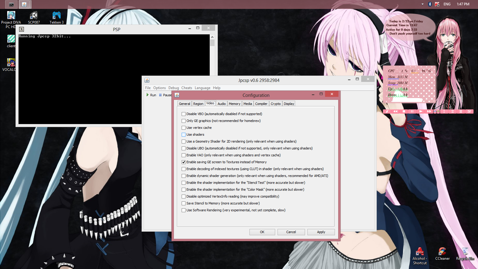Enable dynamic shader generation
The height and width of the screenshot is (269, 478).
(183, 176)
